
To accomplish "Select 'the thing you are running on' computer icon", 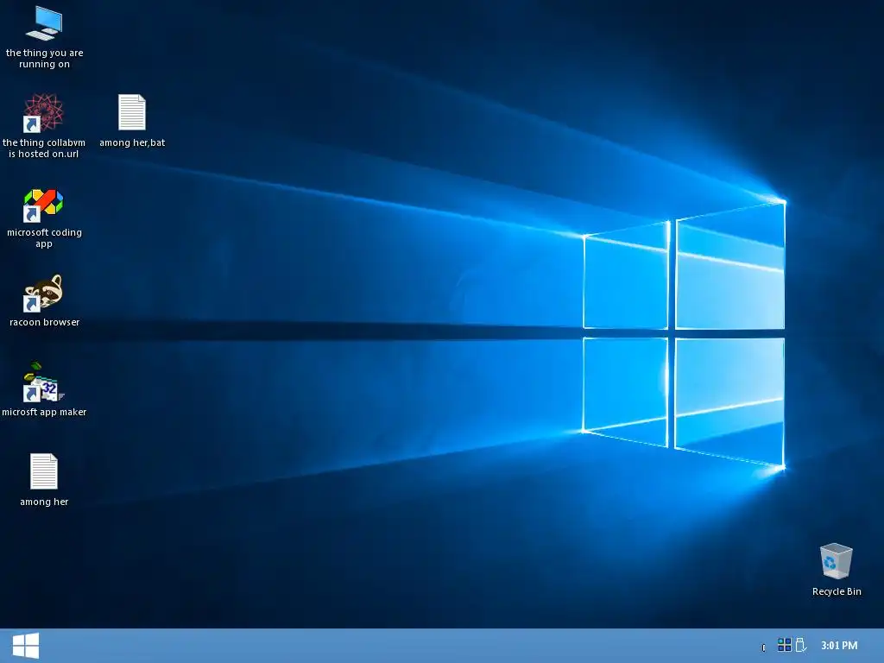I will point(44,23).
